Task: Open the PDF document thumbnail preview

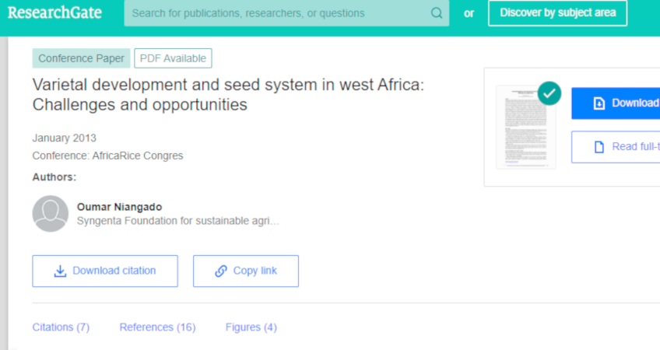Action: click(526, 127)
